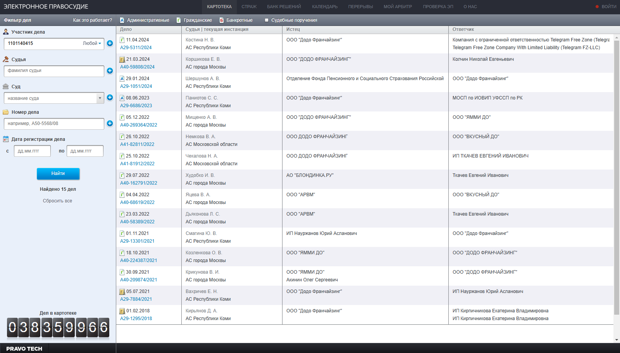Open the Любой participant role dropdown
The image size is (620, 353).
(x=92, y=43)
